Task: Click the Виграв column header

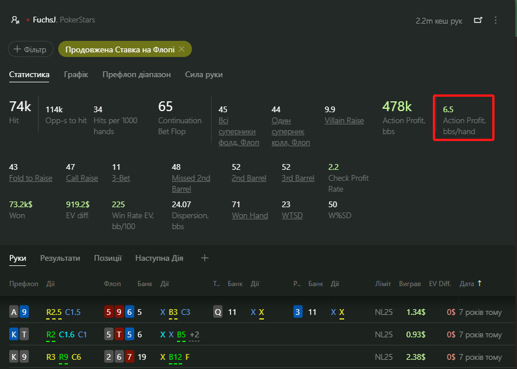Action: (x=410, y=284)
